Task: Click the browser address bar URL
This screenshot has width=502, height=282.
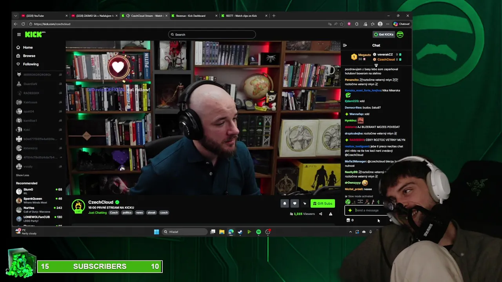Action: pyautogui.click(x=52, y=24)
